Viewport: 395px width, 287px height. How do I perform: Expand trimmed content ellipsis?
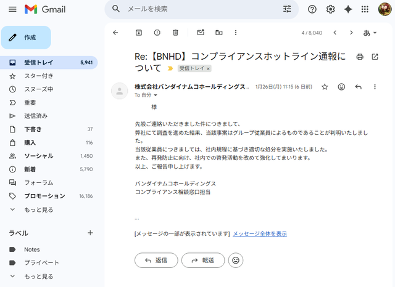coord(137,219)
